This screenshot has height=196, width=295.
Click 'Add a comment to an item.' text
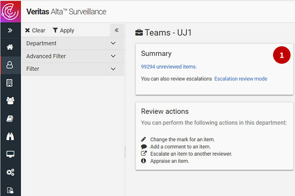coord(180,147)
